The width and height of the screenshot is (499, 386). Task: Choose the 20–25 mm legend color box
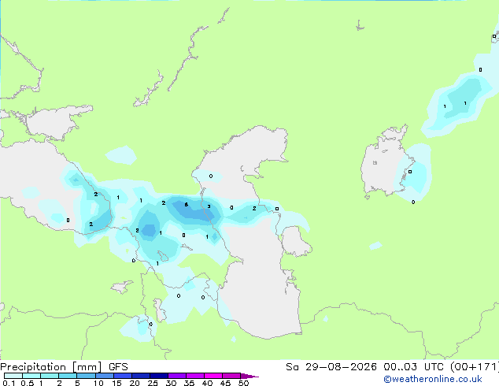(141, 376)
